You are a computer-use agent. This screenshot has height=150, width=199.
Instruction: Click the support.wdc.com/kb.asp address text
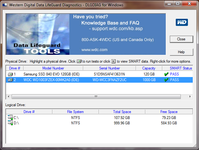pos(117,28)
